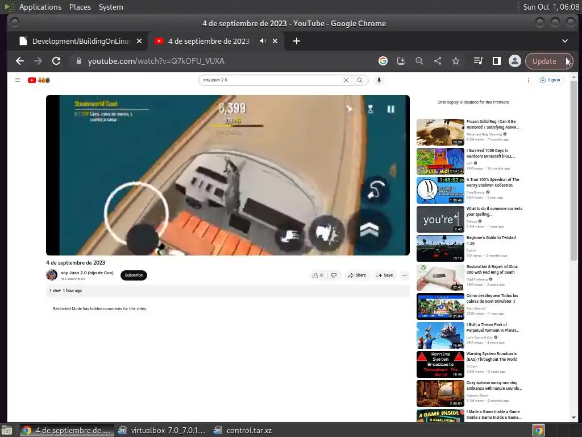Close the Development/BuildingOnLinux tab

click(139, 41)
